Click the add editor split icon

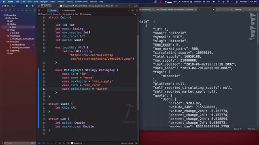[x=137, y=10]
